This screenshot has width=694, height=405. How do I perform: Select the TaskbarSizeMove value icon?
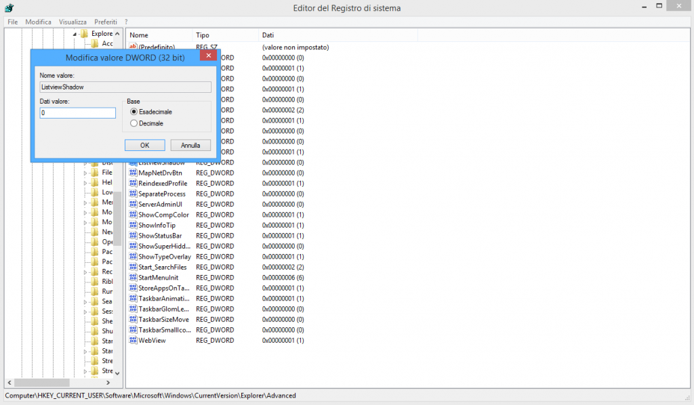133,319
